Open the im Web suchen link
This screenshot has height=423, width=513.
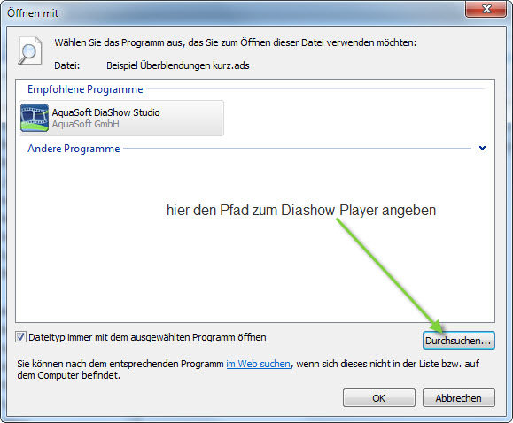coord(258,364)
